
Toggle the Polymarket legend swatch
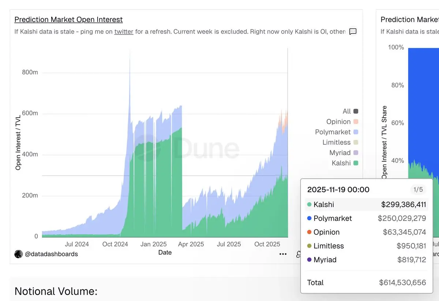click(356, 132)
